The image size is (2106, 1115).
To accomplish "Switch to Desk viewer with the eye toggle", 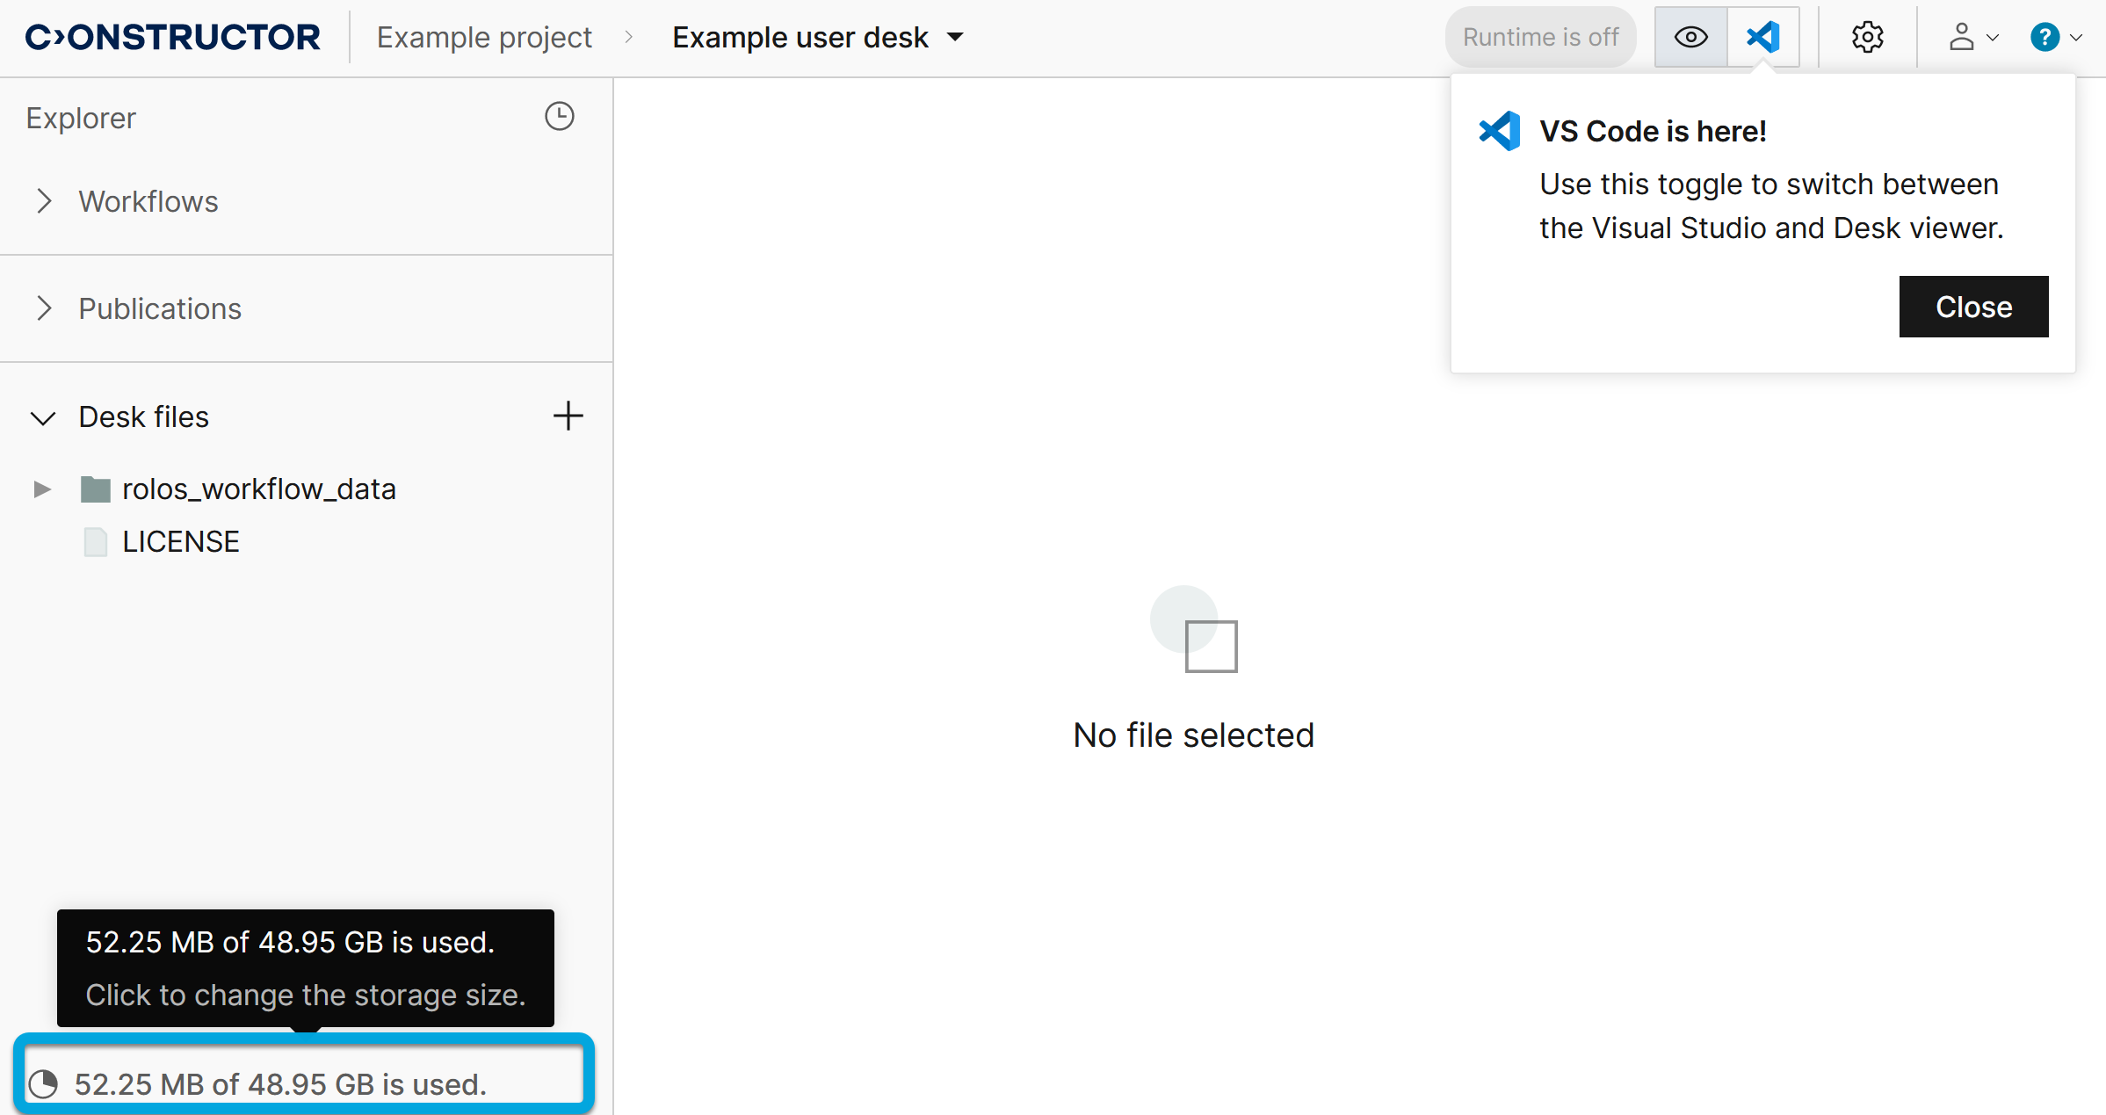I will (x=1690, y=38).
